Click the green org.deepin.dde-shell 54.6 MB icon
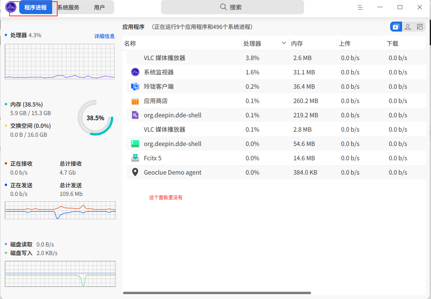The height and width of the screenshot is (299, 431). (x=135, y=144)
